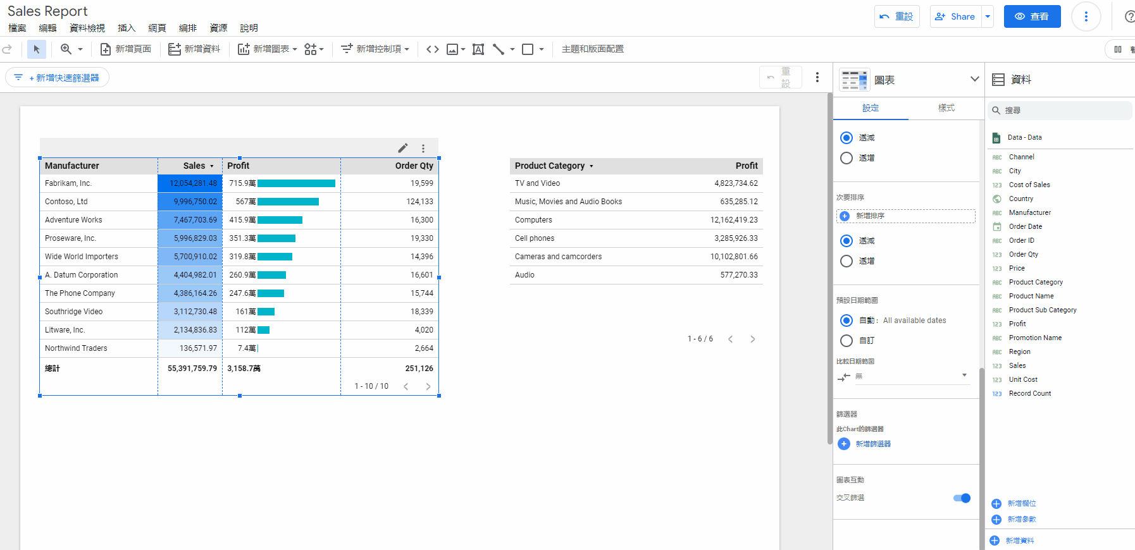Click 新增快速篩選器 add quick filter
The image size is (1135, 550).
(58, 78)
